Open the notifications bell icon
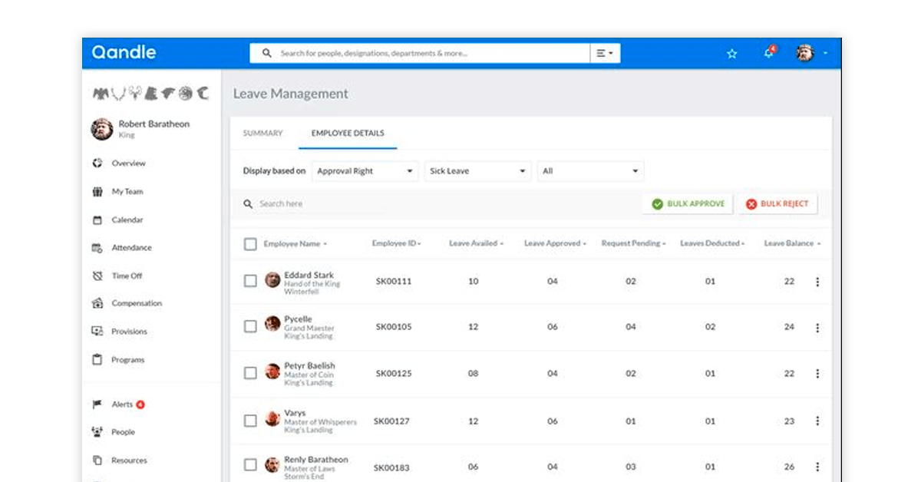921x482 pixels. [768, 53]
